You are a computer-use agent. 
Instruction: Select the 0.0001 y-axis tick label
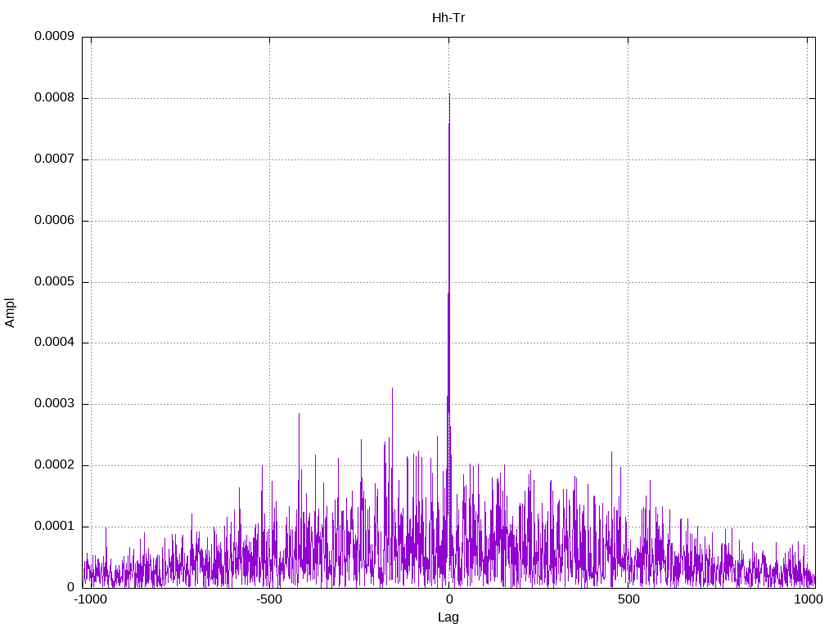pyautogui.click(x=55, y=526)
